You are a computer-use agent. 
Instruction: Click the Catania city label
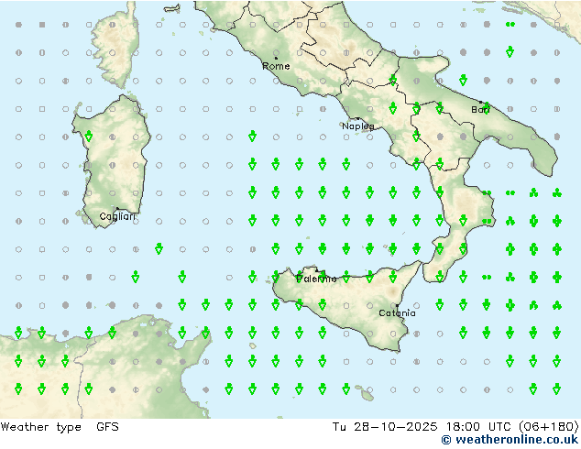pos(397,313)
